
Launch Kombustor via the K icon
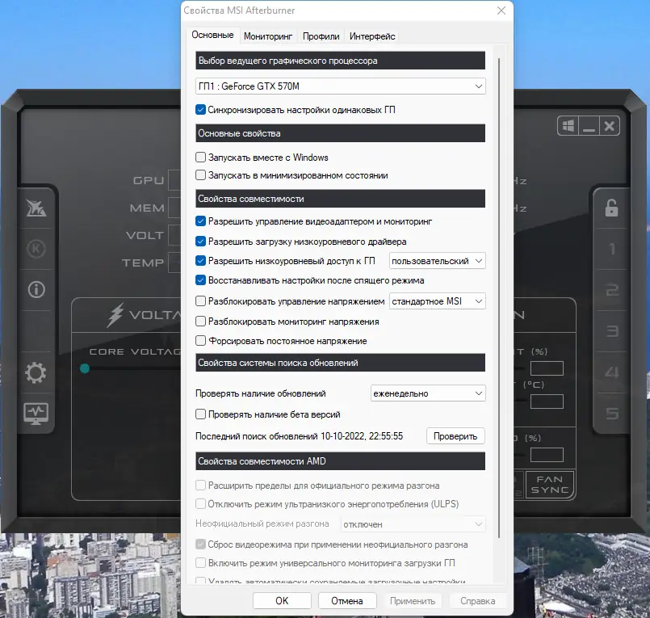(x=36, y=249)
